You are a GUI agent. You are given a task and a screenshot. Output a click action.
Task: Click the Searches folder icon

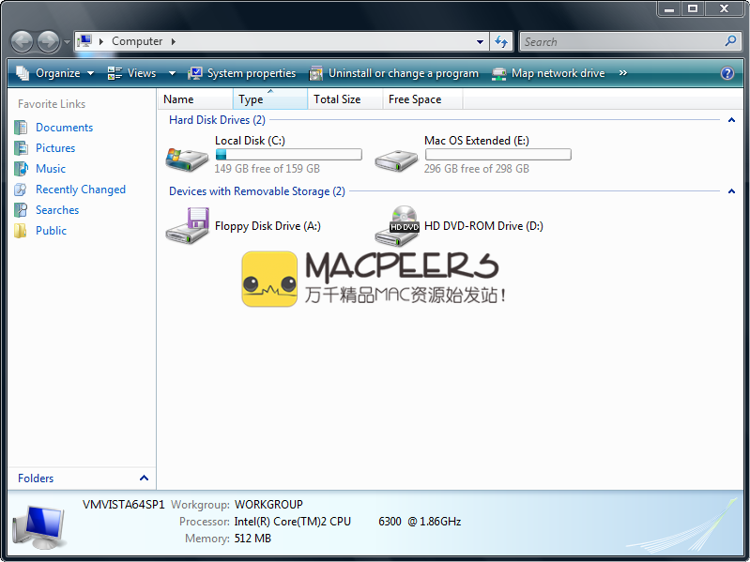(21, 210)
